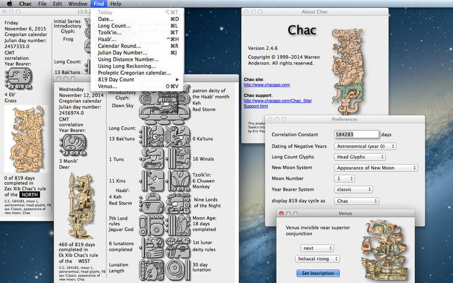Image resolution: width=453 pixels, height=283 pixels.
Task: Click the 7th Lord Jaguar God glyph
Action: pyautogui.click(x=152, y=225)
